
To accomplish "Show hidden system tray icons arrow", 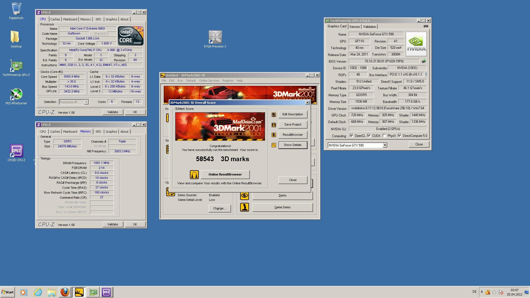I will 482,292.
